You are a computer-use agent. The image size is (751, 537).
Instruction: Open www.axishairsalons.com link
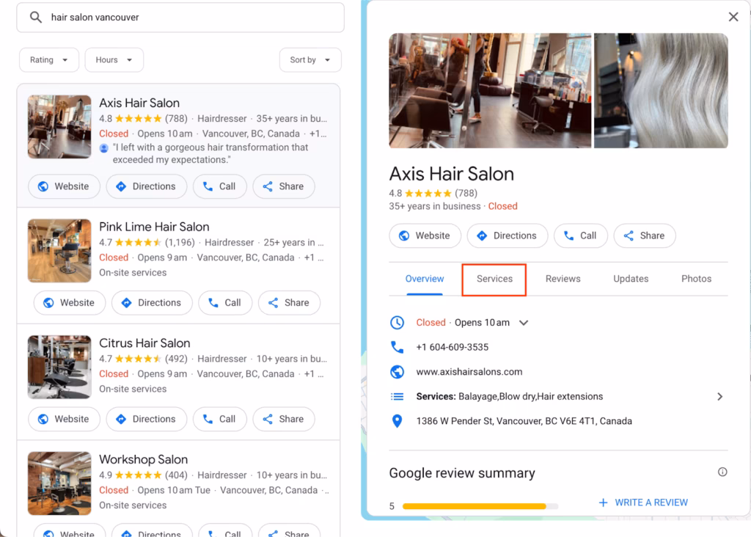469,372
